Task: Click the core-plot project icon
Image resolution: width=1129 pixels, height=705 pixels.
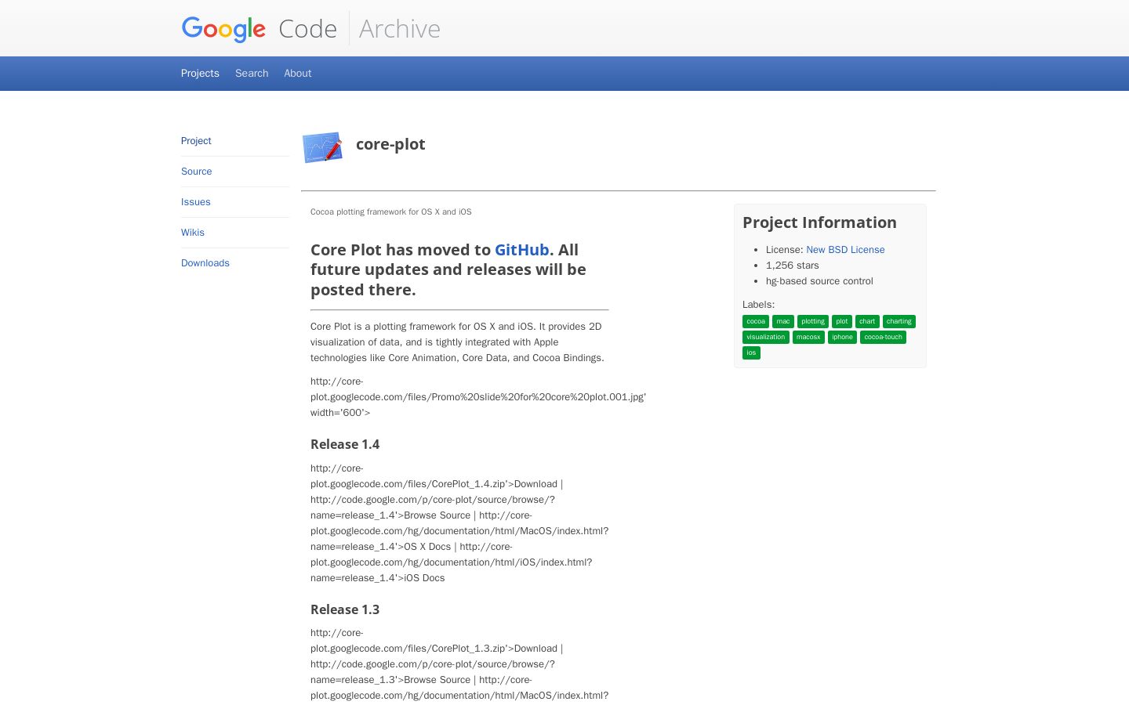Action: tap(322, 147)
